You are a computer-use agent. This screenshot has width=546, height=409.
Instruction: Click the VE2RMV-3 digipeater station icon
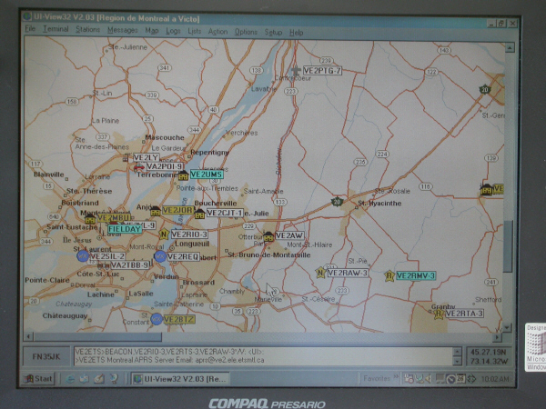[389, 275]
